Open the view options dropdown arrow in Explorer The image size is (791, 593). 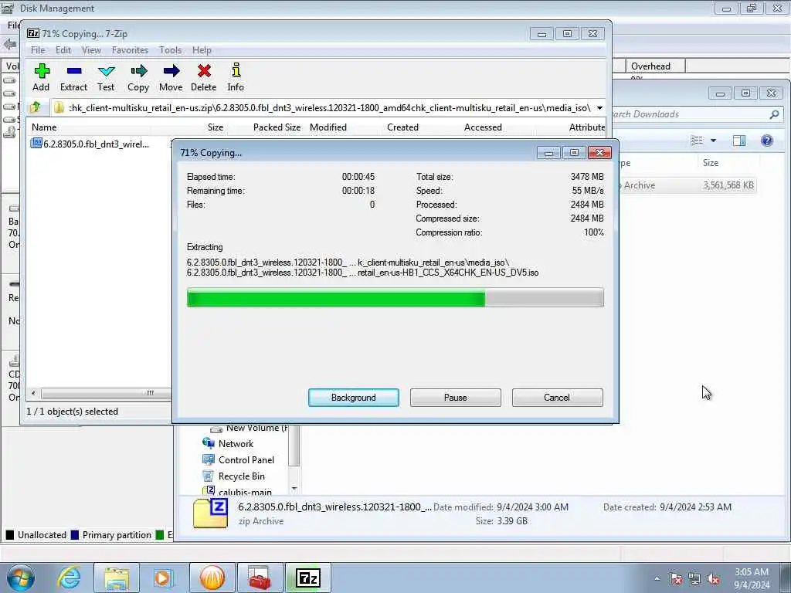tap(713, 141)
